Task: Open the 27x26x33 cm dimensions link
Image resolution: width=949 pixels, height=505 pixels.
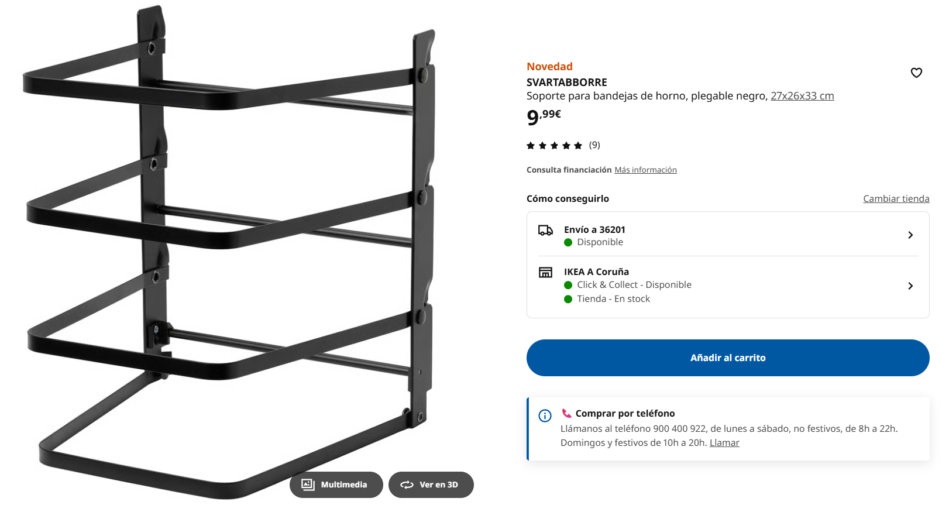Action: click(x=802, y=96)
